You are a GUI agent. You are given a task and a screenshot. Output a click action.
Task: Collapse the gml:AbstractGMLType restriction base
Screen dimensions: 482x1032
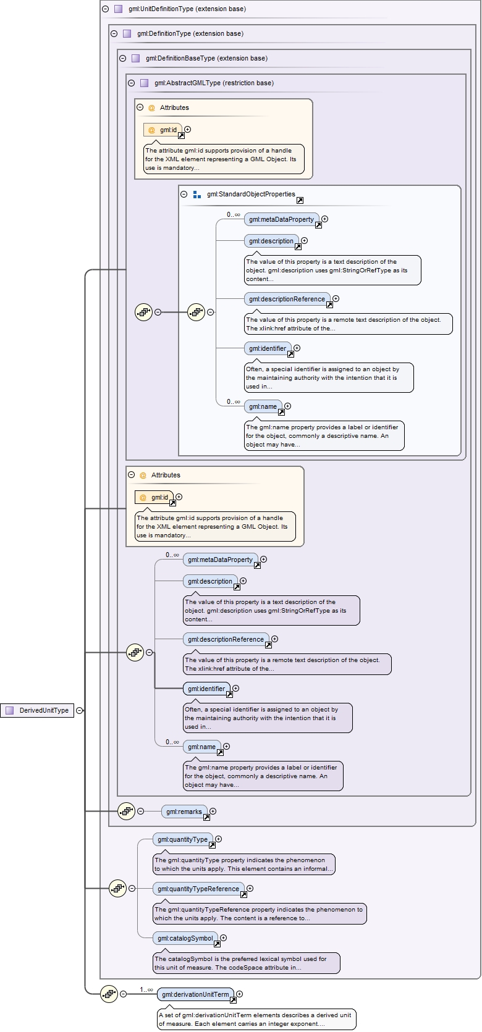click(131, 83)
